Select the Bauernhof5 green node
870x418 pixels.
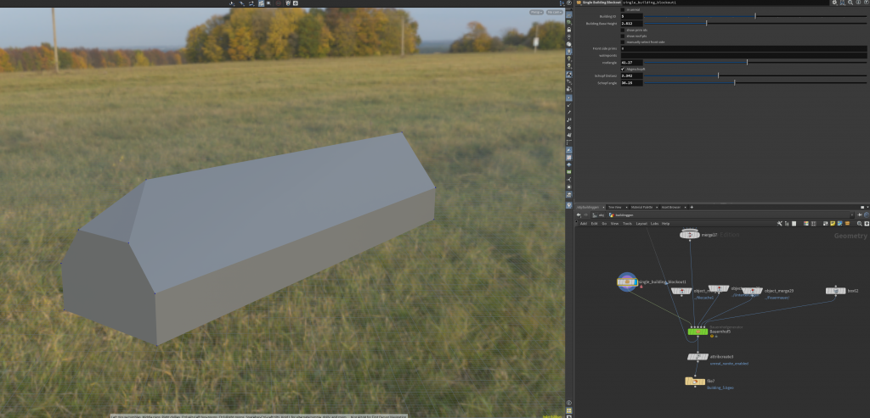coord(698,332)
